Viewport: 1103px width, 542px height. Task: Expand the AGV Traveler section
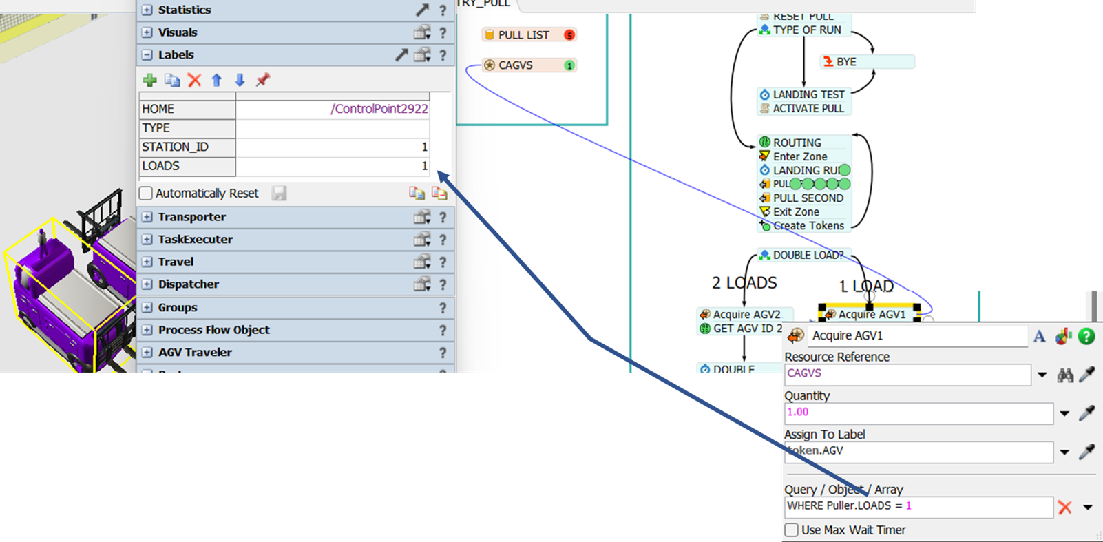pos(147,353)
